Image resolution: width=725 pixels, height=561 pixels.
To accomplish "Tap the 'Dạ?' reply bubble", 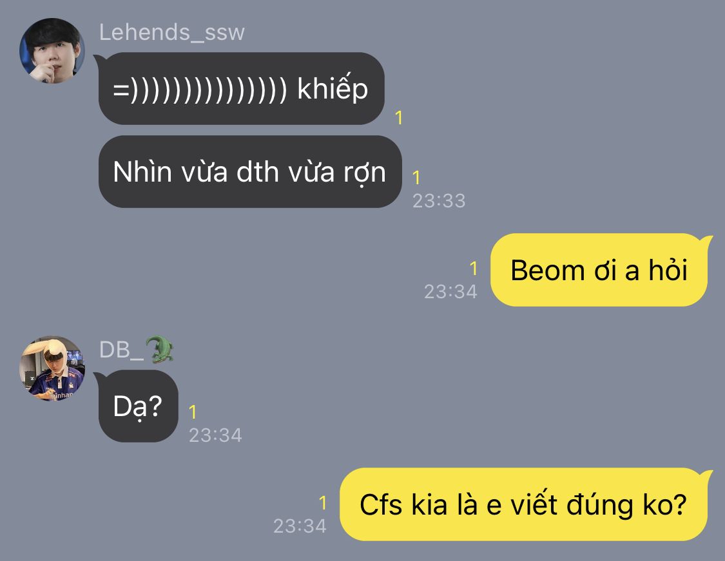I will 137,406.
